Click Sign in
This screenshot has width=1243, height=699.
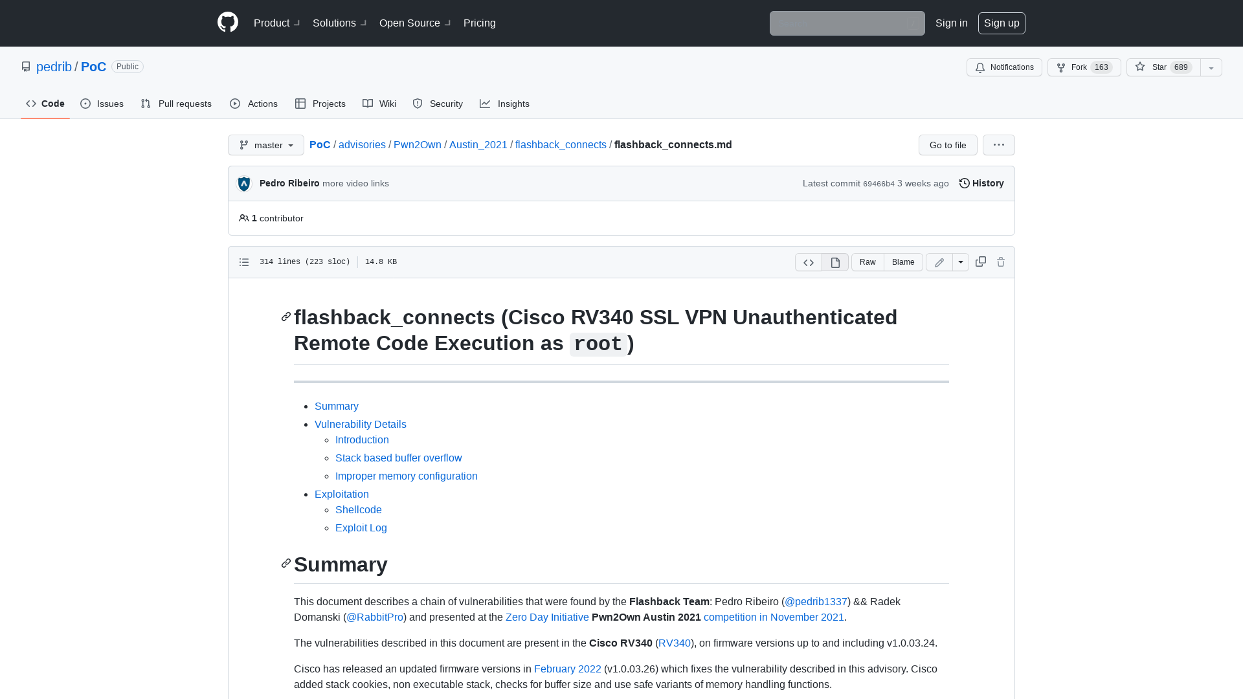(952, 23)
